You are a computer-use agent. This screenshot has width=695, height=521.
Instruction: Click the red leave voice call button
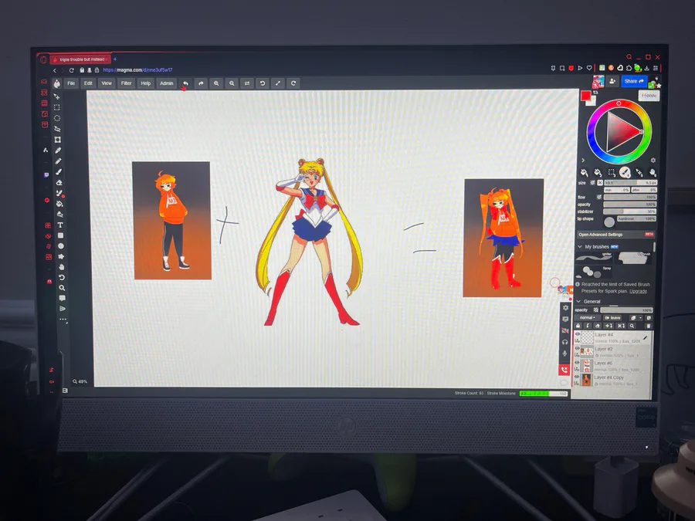pyautogui.click(x=564, y=370)
